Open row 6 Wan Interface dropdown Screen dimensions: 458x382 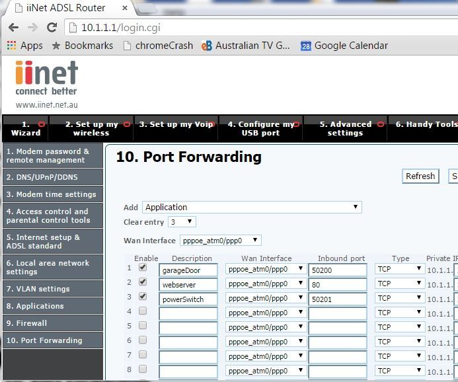point(266,342)
